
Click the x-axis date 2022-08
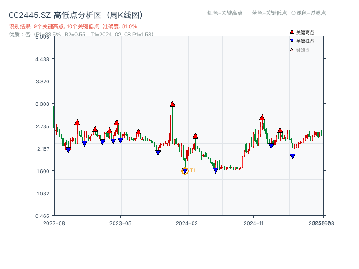coord(54,223)
